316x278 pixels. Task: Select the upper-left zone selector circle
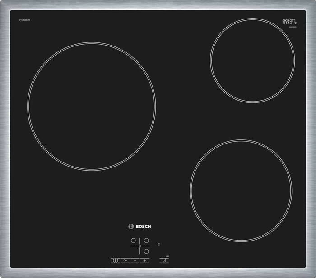134,241
